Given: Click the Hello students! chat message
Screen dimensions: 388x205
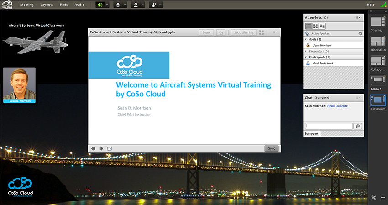Looking at the screenshot, I should click(338, 106).
